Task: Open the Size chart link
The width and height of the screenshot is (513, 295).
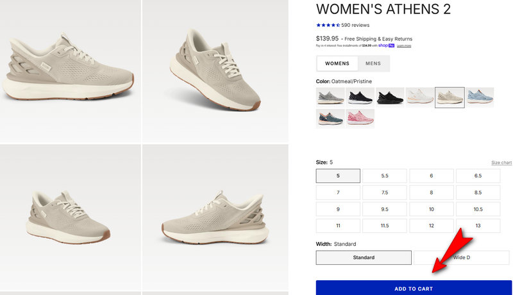Action: click(501, 163)
